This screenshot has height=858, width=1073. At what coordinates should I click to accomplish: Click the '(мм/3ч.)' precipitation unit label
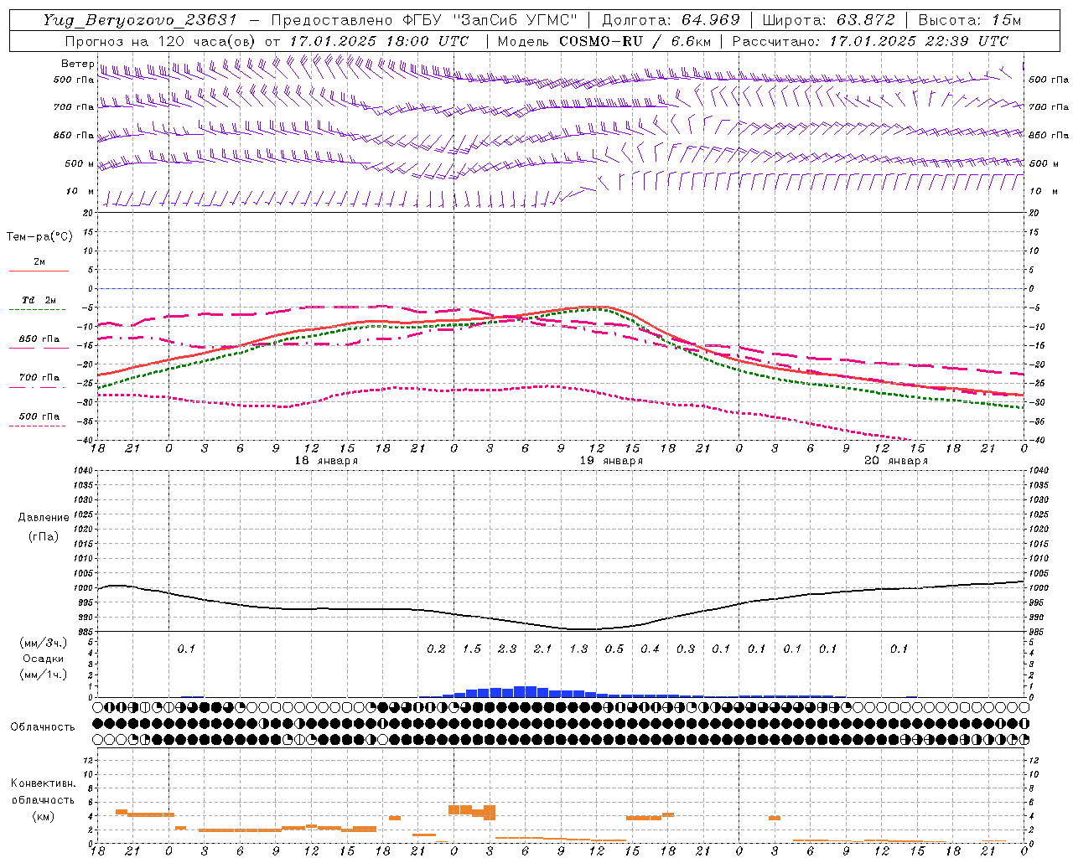(x=44, y=643)
